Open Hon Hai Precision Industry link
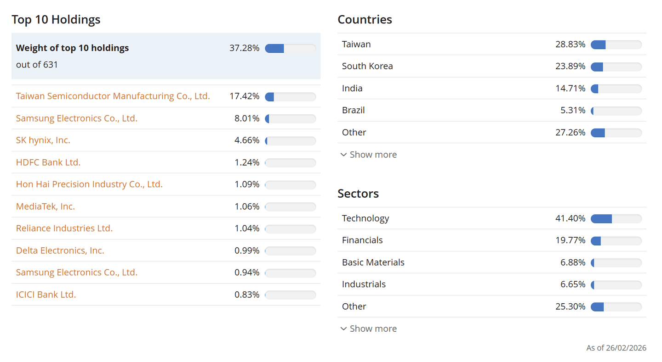The height and width of the screenshot is (362, 662). [x=89, y=184]
